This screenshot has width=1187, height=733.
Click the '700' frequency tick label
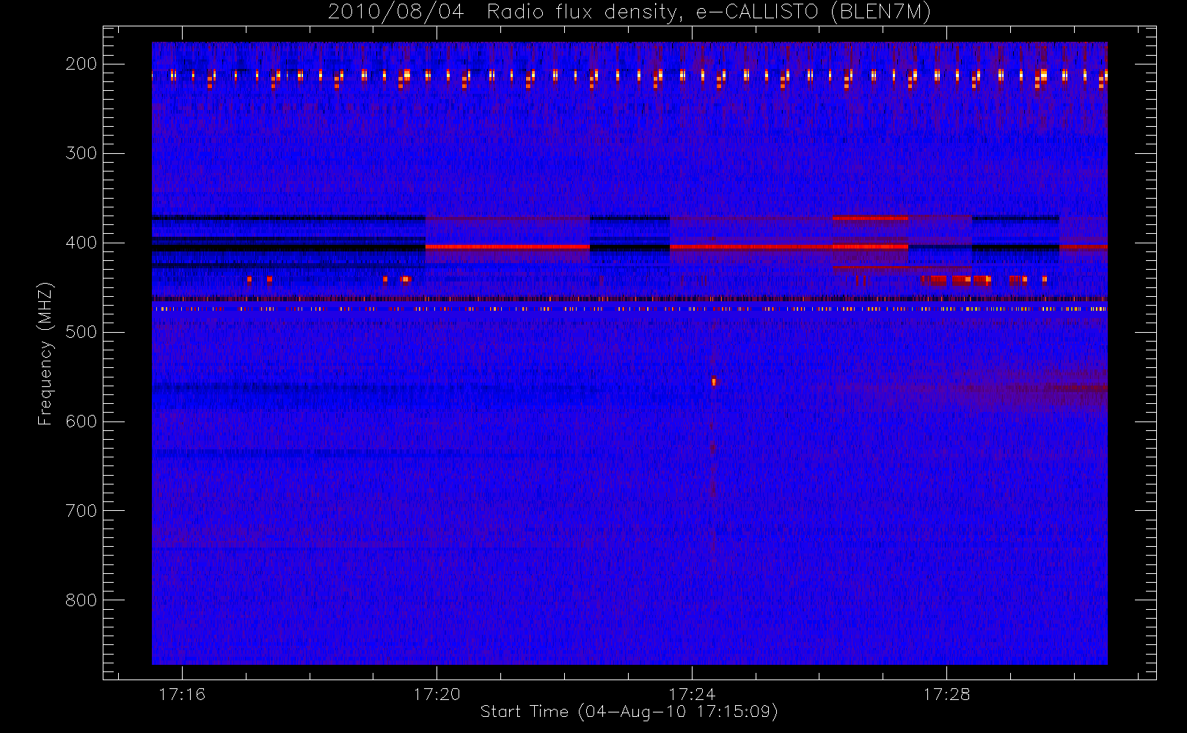[81, 511]
